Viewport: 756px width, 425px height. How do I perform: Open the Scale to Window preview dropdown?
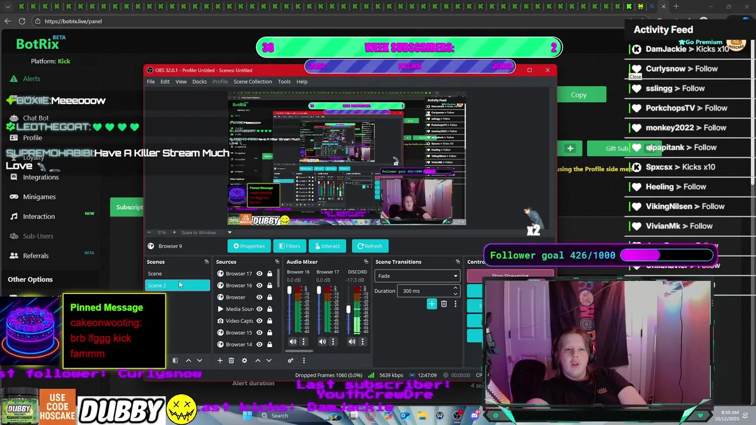[x=207, y=233]
